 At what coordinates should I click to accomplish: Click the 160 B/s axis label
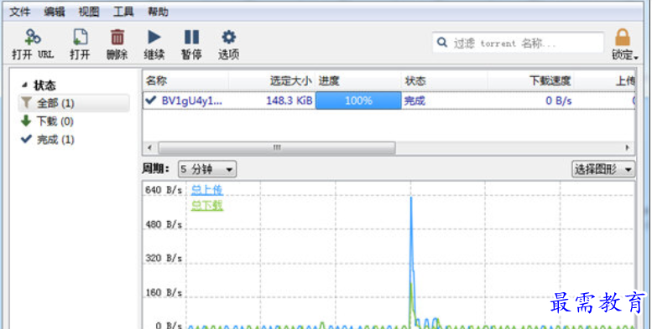[164, 293]
